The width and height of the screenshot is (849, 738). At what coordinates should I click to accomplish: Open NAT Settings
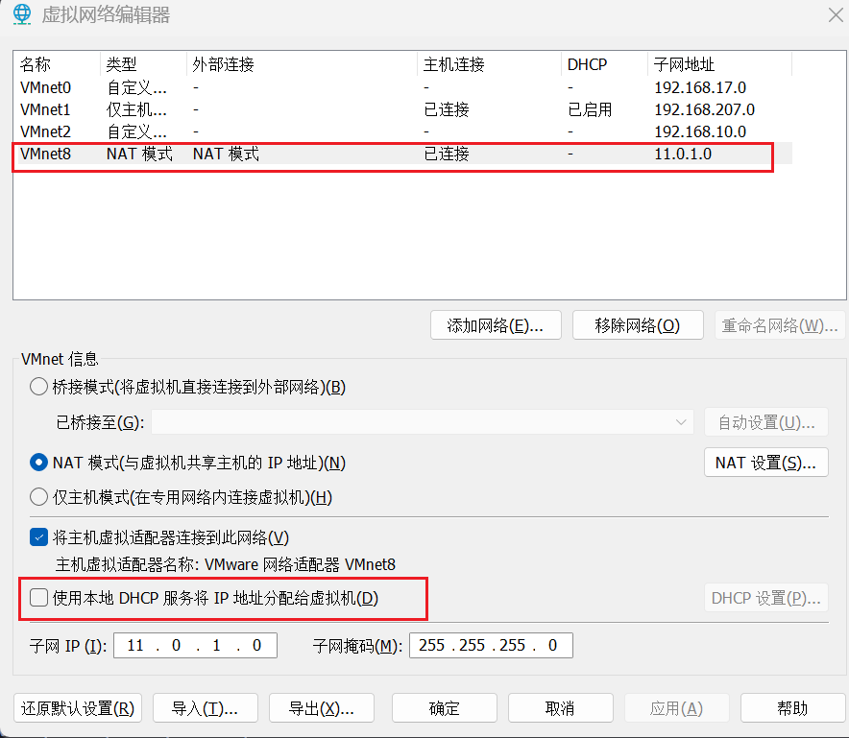765,463
